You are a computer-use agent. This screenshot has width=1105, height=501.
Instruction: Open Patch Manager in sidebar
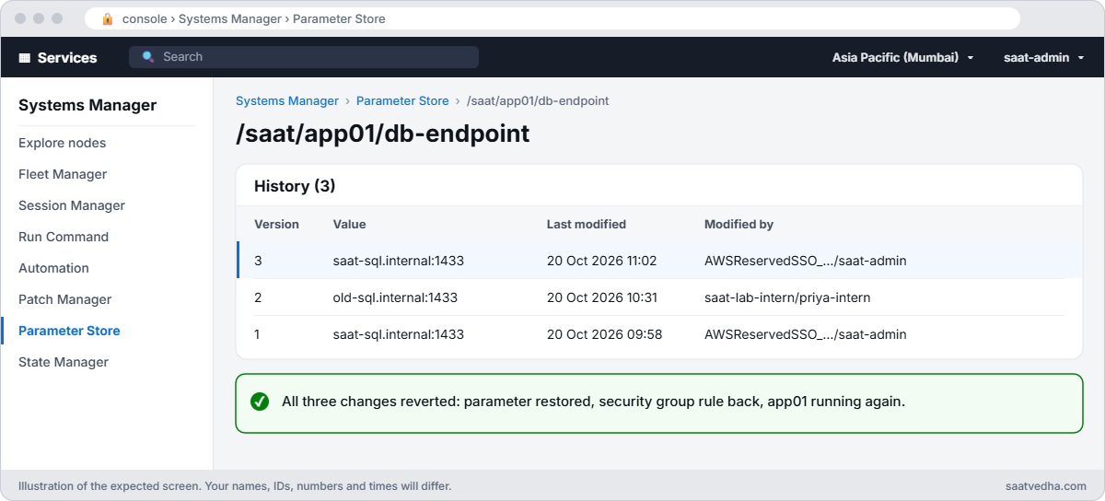pos(64,299)
